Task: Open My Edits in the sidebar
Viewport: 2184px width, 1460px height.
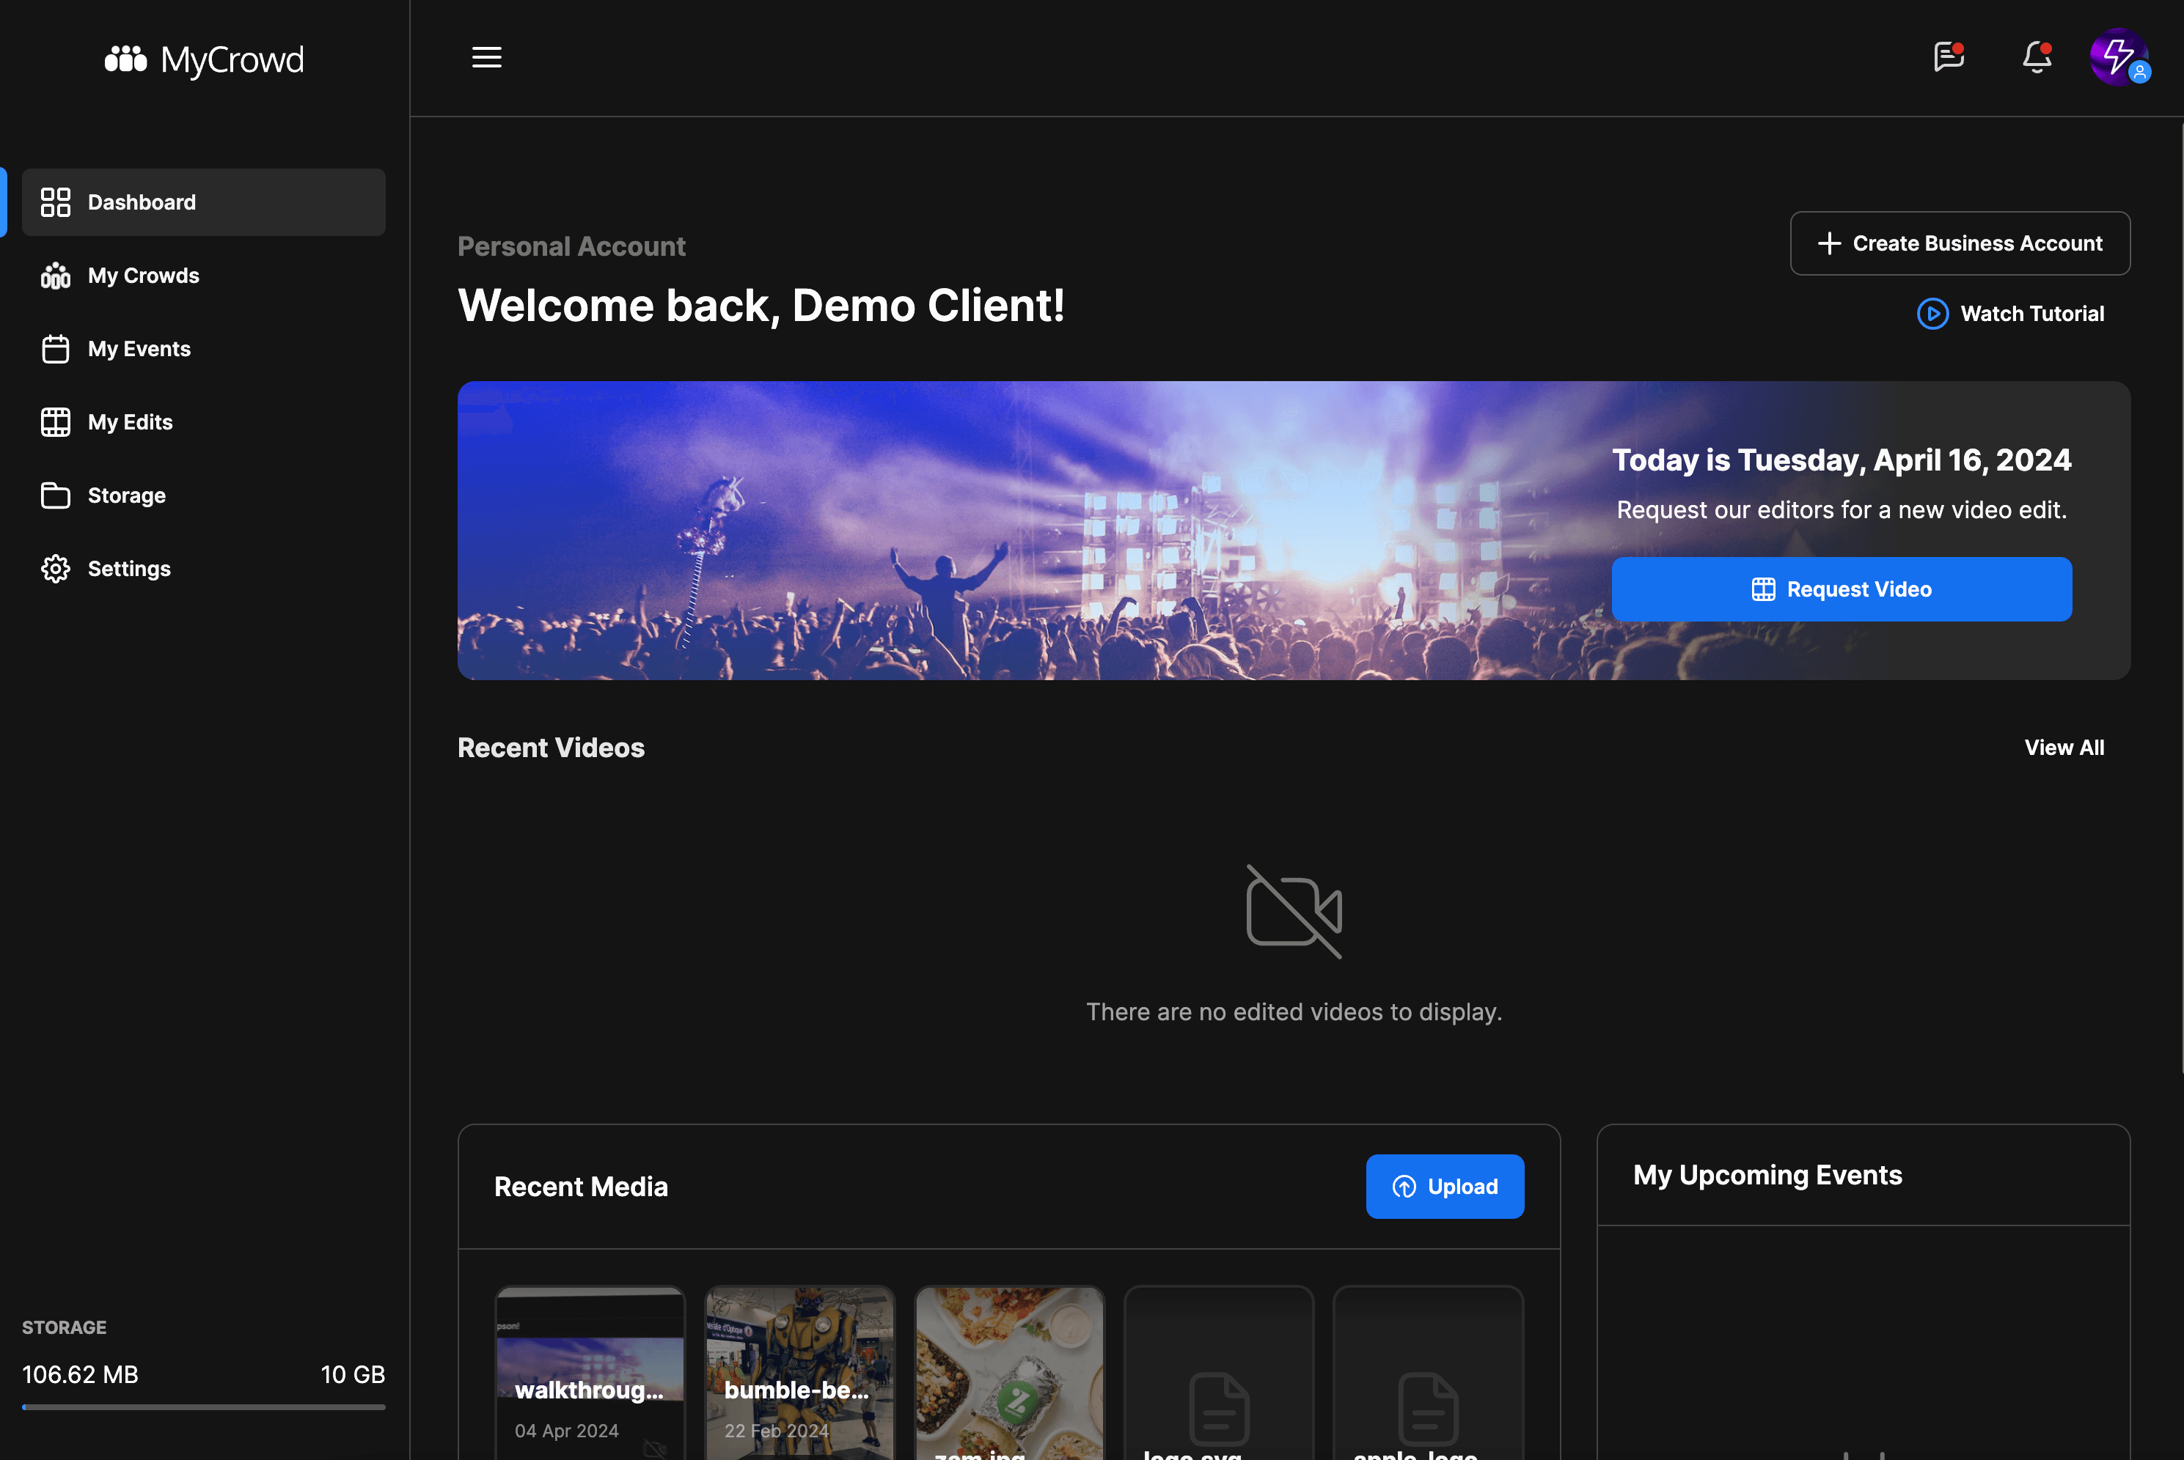Action: [130, 423]
